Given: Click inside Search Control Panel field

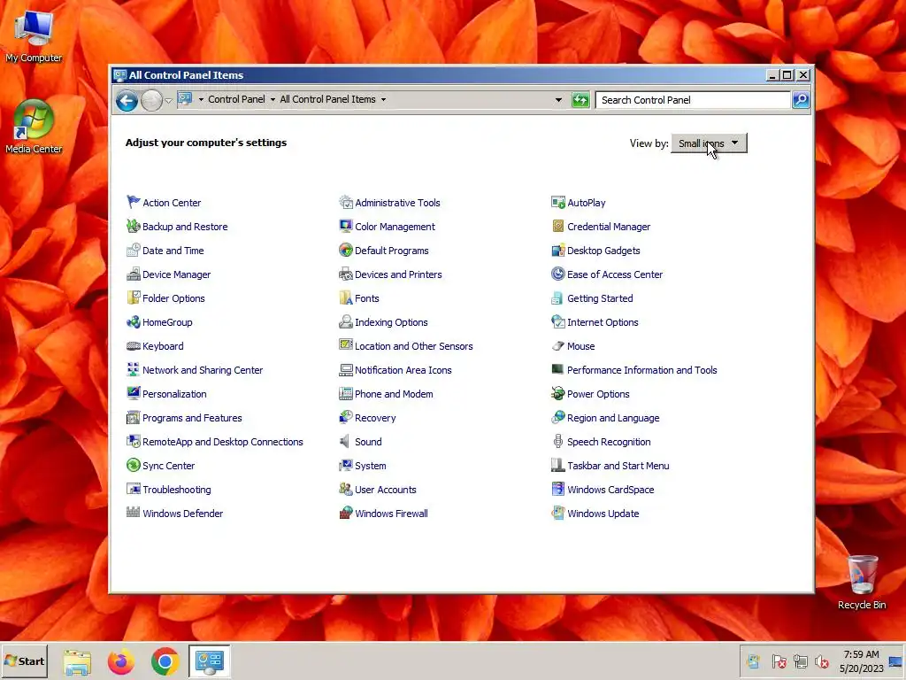Looking at the screenshot, I should pyautogui.click(x=693, y=100).
